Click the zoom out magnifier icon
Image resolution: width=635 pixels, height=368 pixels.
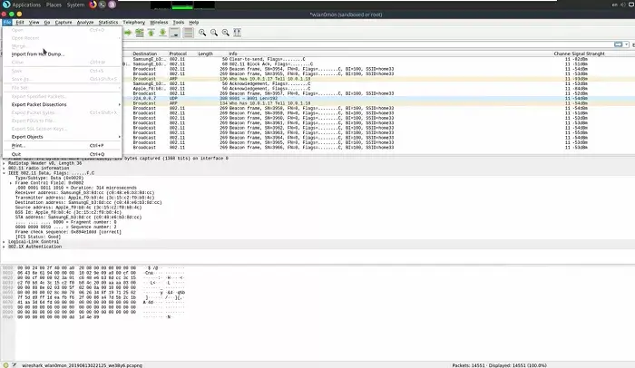click(213, 33)
